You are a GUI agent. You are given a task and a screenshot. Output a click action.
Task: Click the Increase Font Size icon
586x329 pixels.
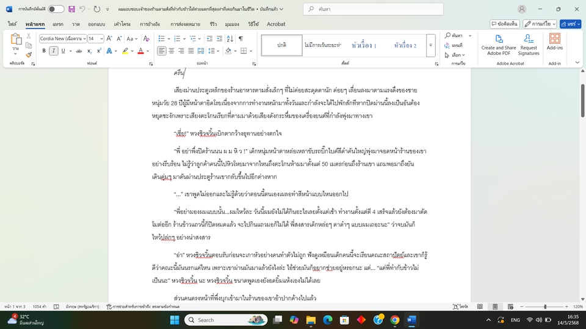click(109, 38)
